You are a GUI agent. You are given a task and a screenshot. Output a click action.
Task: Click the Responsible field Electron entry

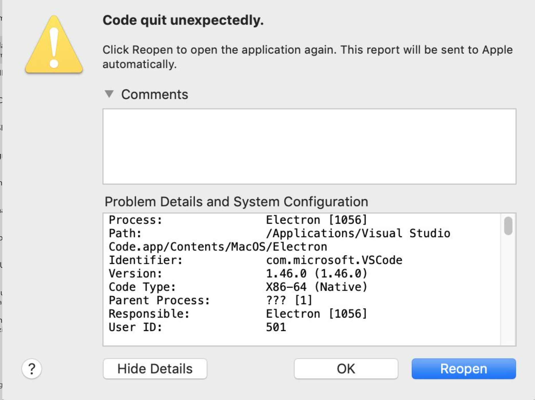[316, 314]
